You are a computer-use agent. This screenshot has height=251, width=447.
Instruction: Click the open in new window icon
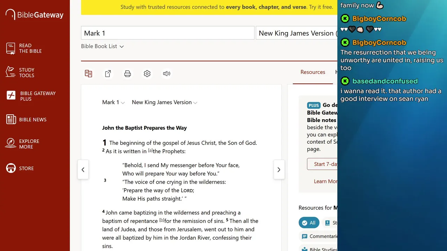[108, 74]
